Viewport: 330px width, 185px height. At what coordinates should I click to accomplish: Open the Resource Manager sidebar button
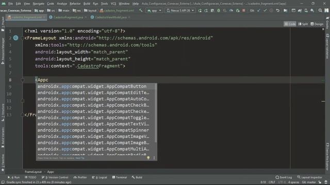tap(3, 51)
